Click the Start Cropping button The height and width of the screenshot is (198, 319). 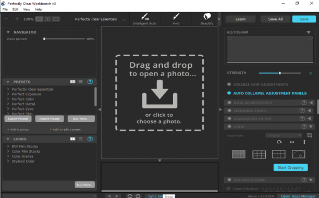click(290, 167)
